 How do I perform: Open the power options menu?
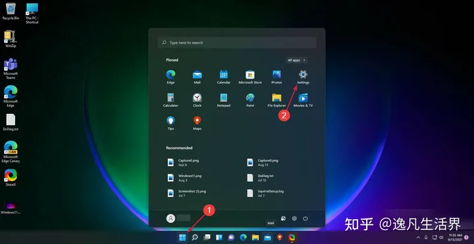pos(305,218)
